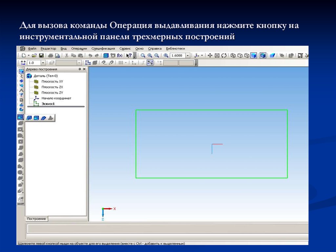Image resolution: width=336 pixels, height=252 pixels.
Task: Open the library manager blue cabinet icon
Action: pos(106,56)
